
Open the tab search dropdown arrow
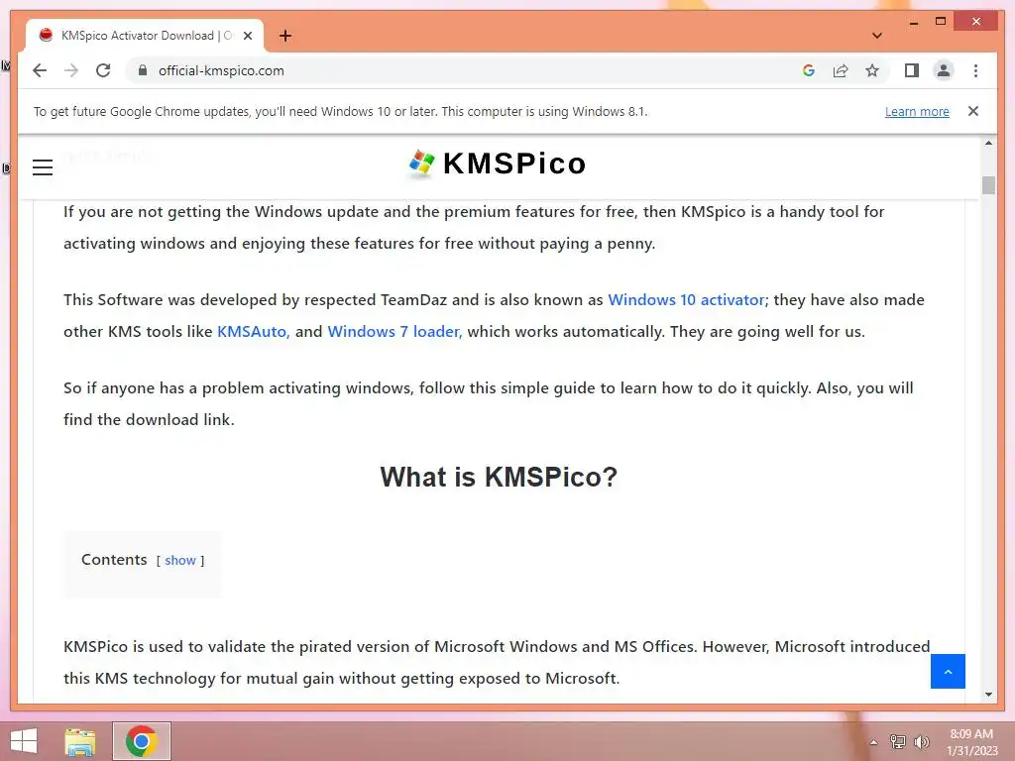(876, 36)
